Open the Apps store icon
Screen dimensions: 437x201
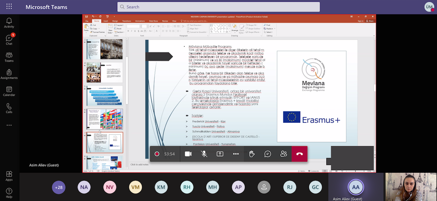tap(9, 175)
